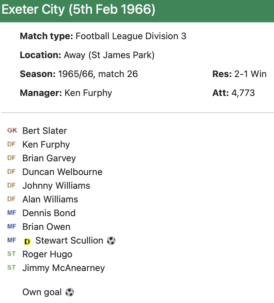Click the ST icon beside Roger Hugo
Screen dimensions: 274x303
[x=11, y=254]
